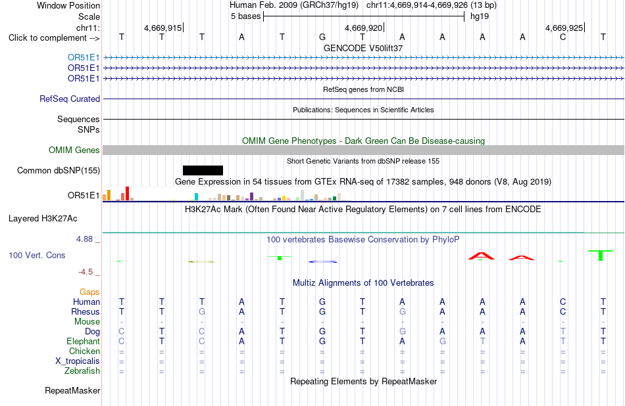Viewport: 625px width, 406px height.
Task: Click the 4,669,920 coordinate label
Action: coord(364,28)
